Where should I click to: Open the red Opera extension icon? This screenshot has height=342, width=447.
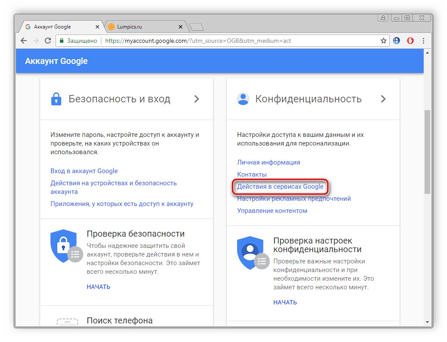(411, 41)
